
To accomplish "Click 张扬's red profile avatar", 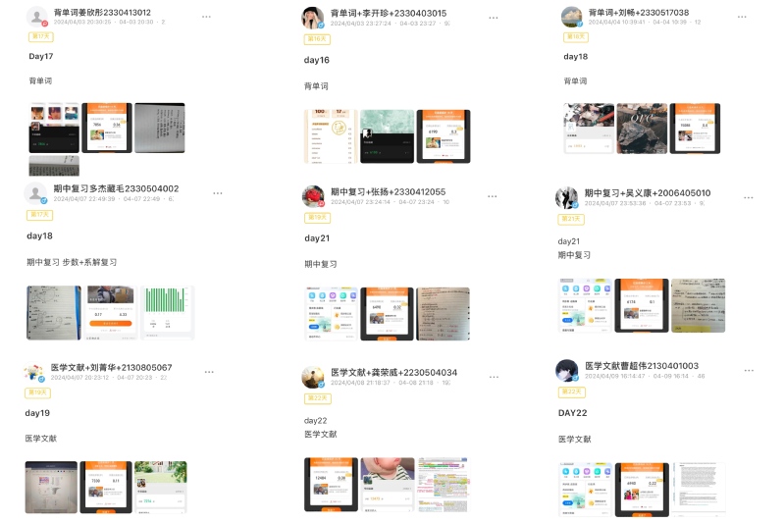I will (x=313, y=195).
